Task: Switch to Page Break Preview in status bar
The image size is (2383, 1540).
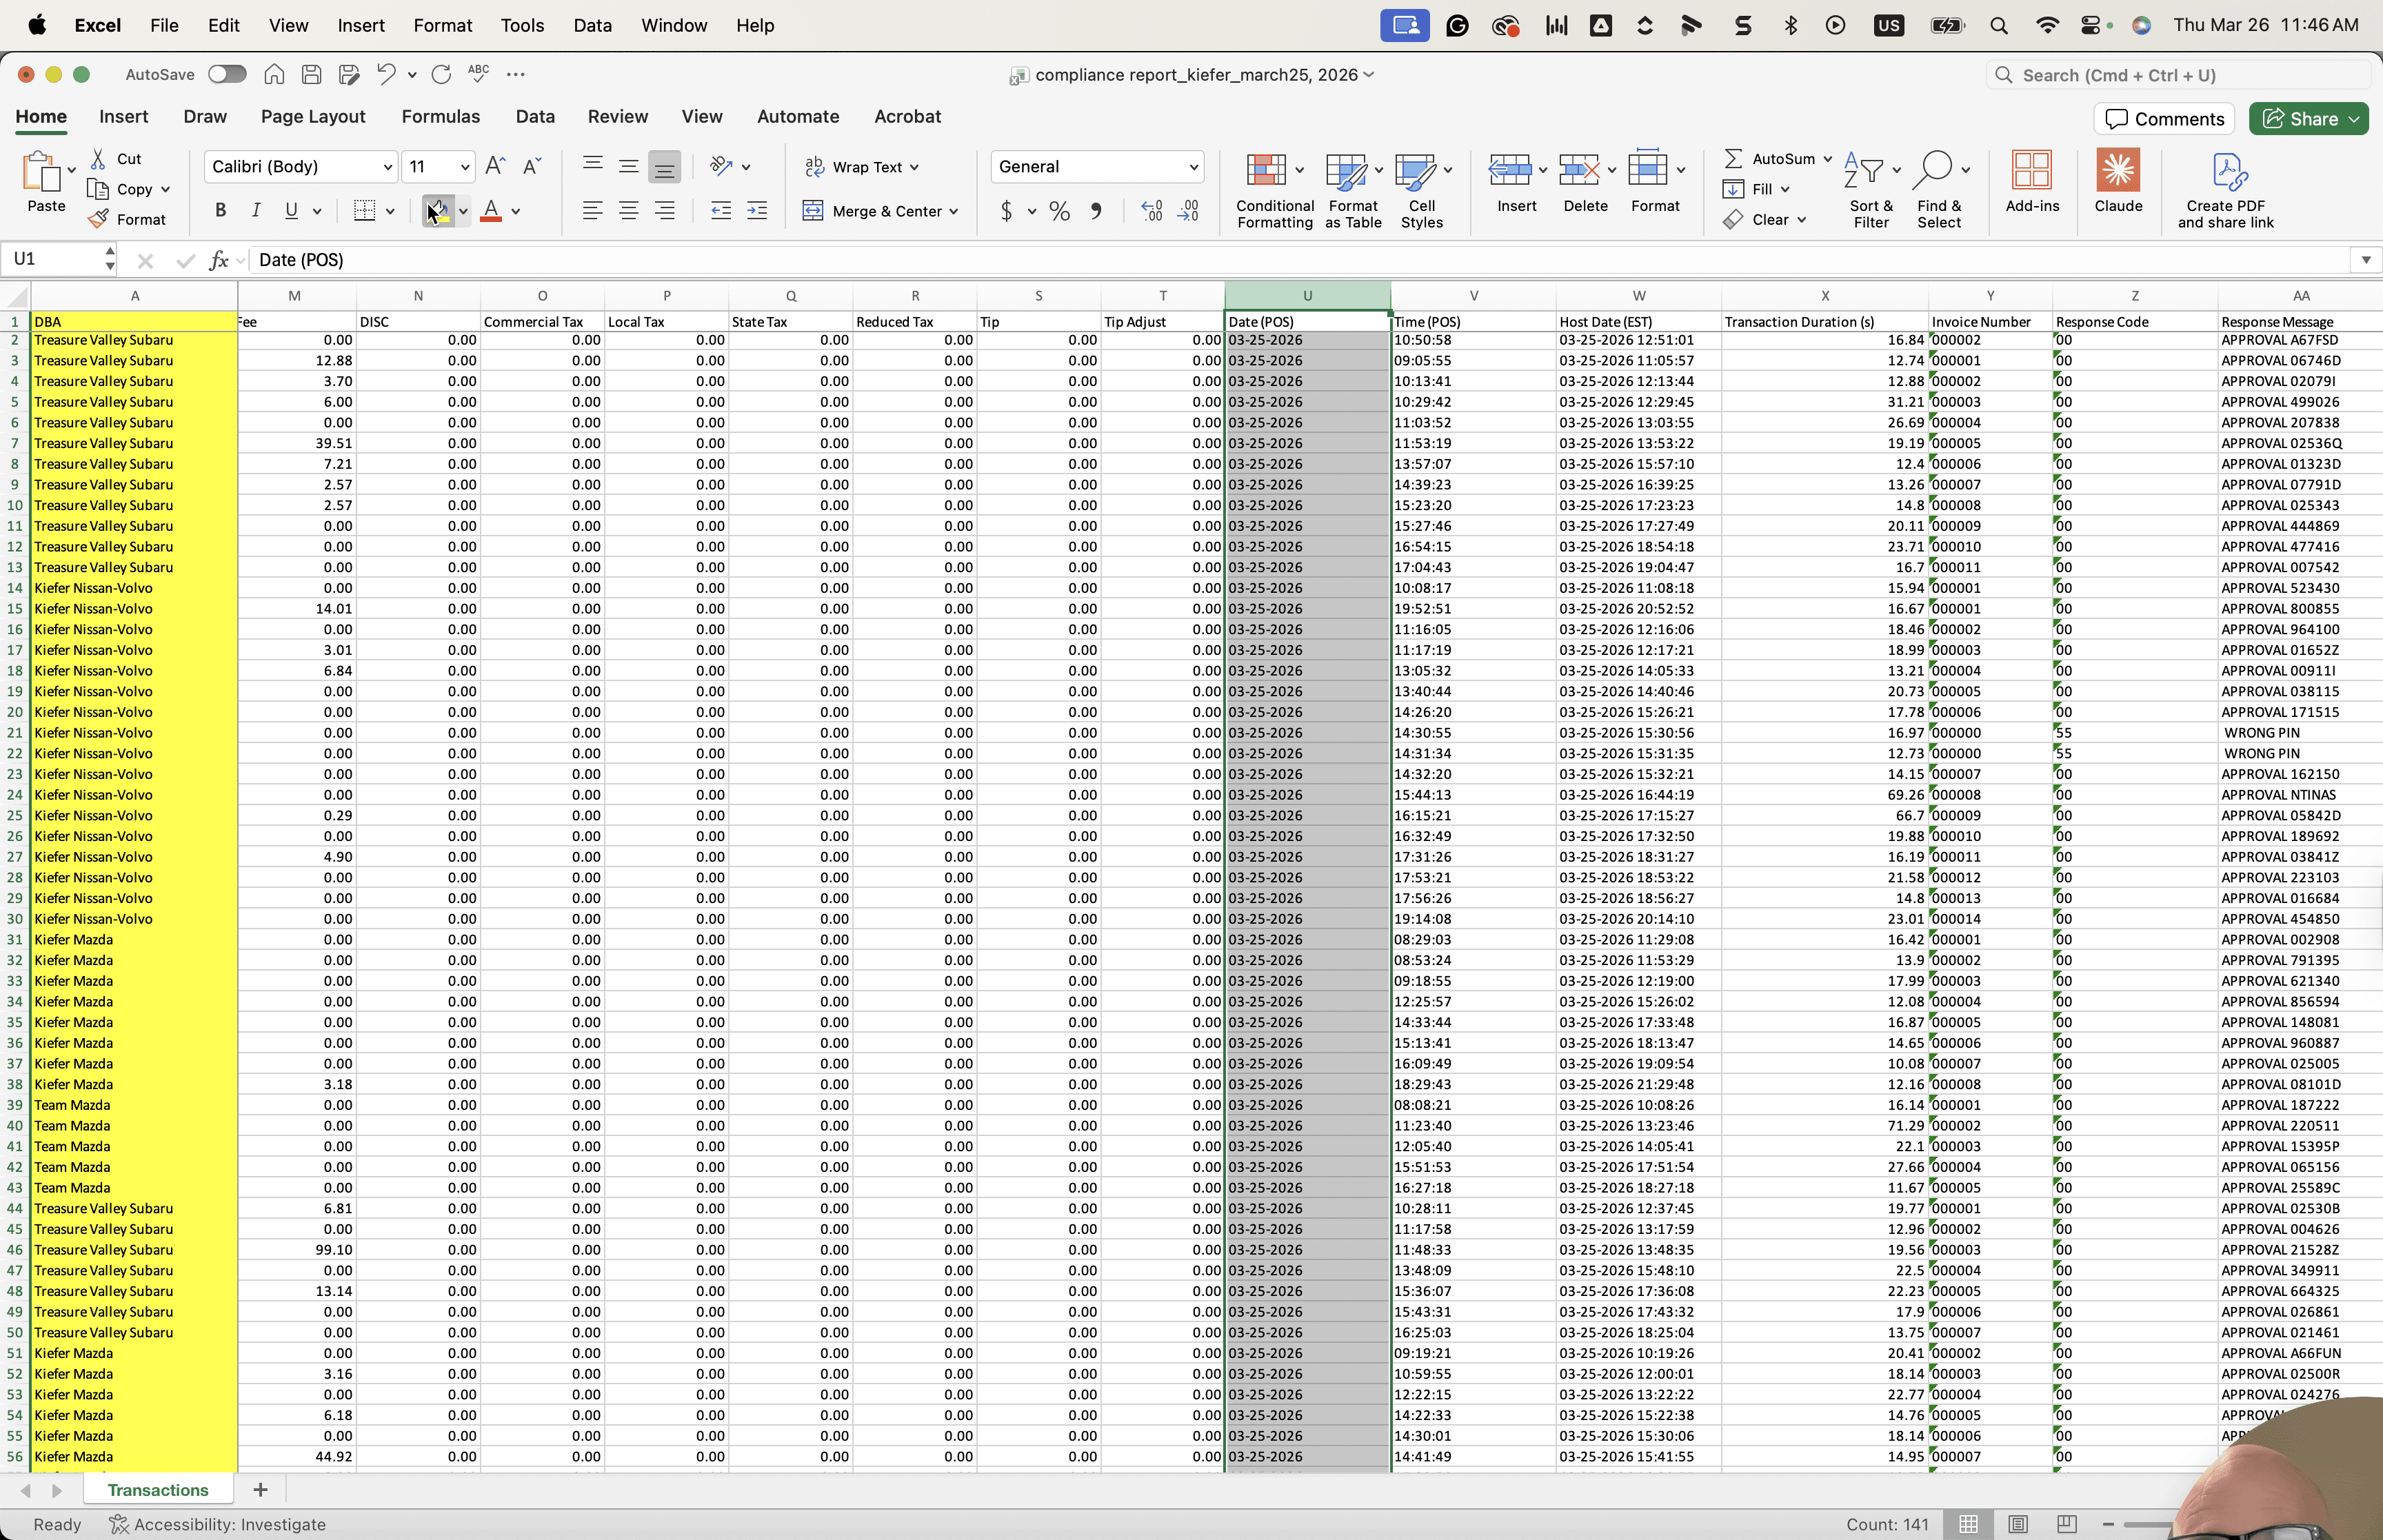Action: (x=2067, y=1524)
